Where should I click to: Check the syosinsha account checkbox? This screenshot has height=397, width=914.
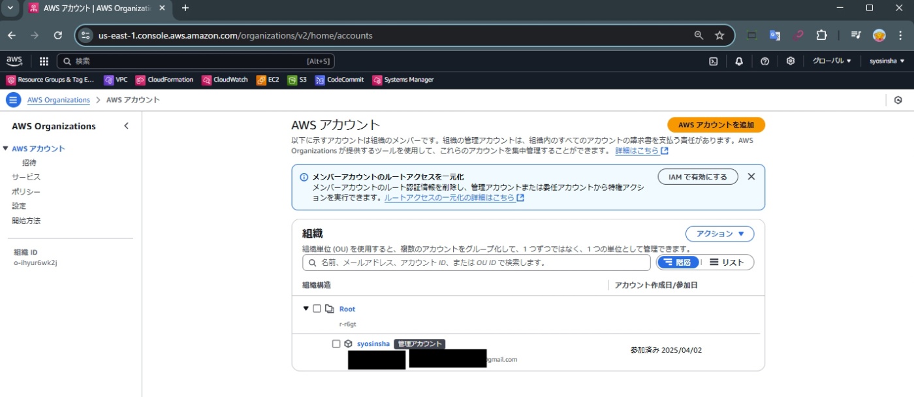(x=336, y=343)
